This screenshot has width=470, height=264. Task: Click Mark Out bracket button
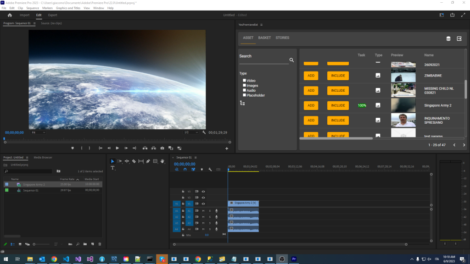pos(90,148)
